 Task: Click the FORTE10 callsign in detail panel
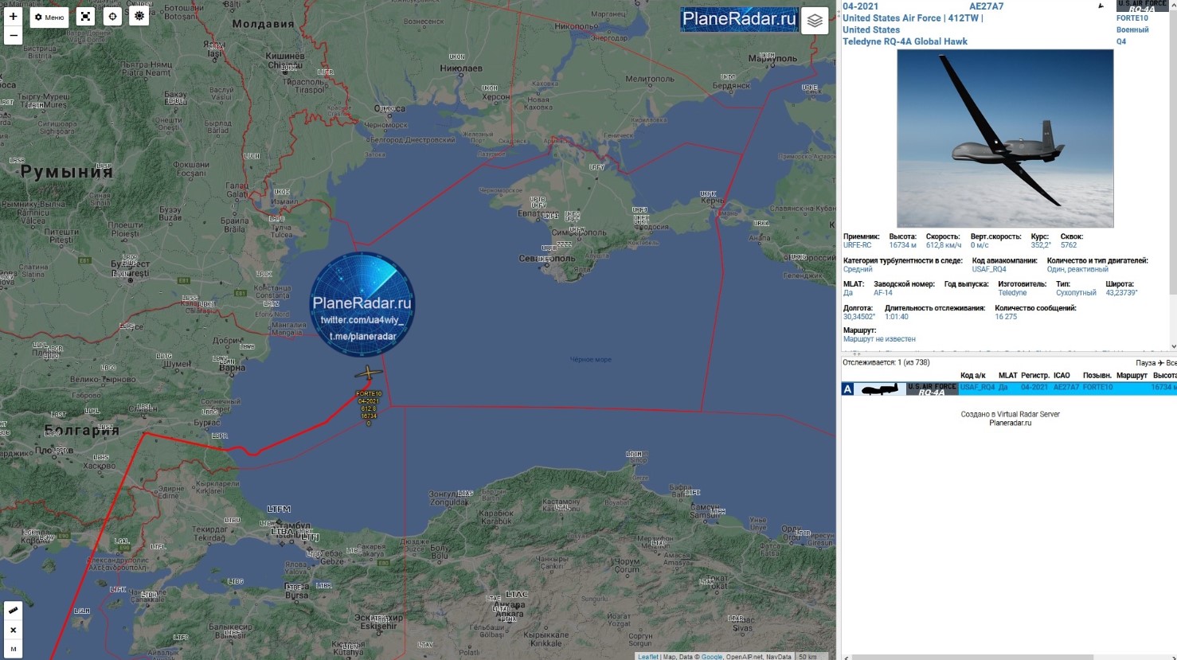point(1132,18)
